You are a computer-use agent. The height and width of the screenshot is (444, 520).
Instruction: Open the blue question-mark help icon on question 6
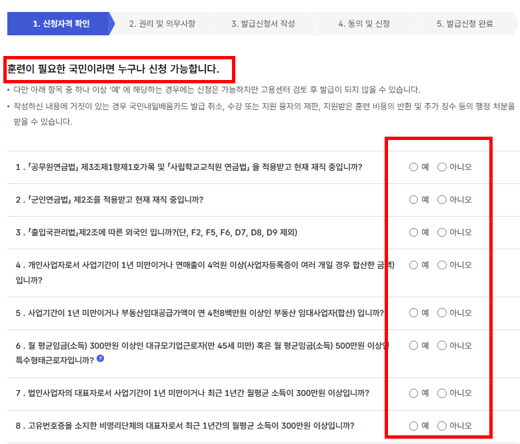click(x=101, y=359)
